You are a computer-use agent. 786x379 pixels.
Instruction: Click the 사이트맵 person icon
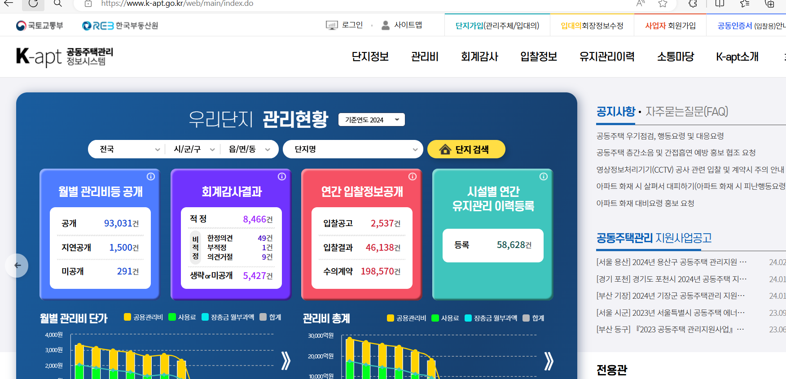coord(385,26)
